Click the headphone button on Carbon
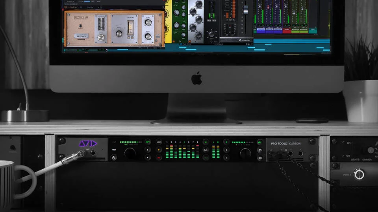Screen dimensions: 378x212 (260, 150)
